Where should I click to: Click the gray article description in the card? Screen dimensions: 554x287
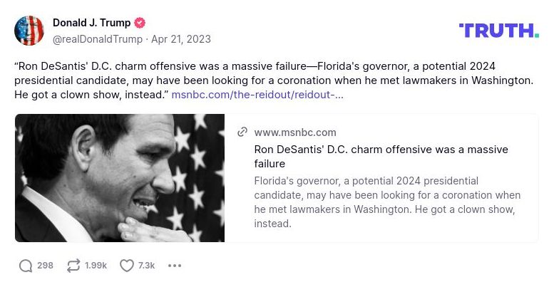pos(387,202)
